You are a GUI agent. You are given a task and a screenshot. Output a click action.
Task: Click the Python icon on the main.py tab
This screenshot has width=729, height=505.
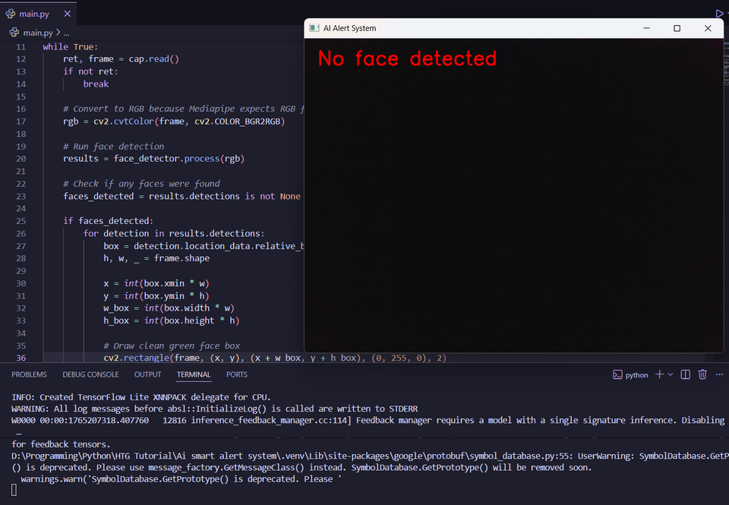tap(10, 13)
